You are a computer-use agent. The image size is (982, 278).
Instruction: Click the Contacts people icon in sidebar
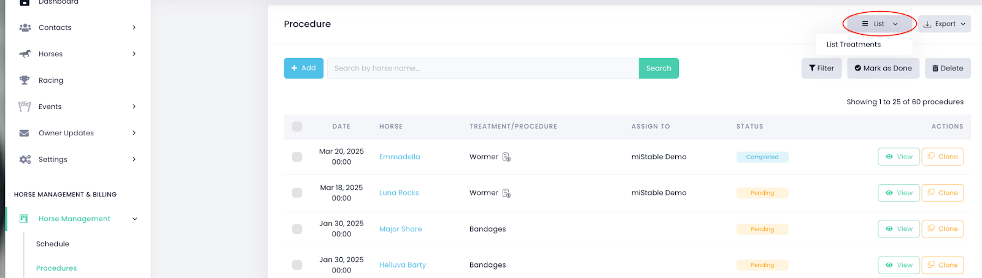click(25, 28)
